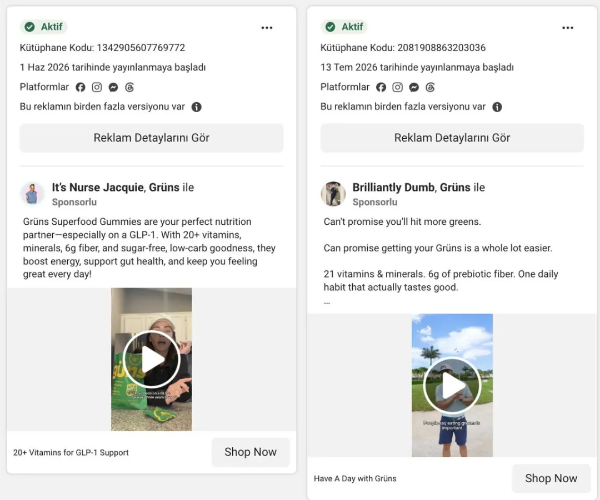The width and height of the screenshot is (600, 500).
Task: Select library code 1342905607769772
Action: [x=141, y=48]
